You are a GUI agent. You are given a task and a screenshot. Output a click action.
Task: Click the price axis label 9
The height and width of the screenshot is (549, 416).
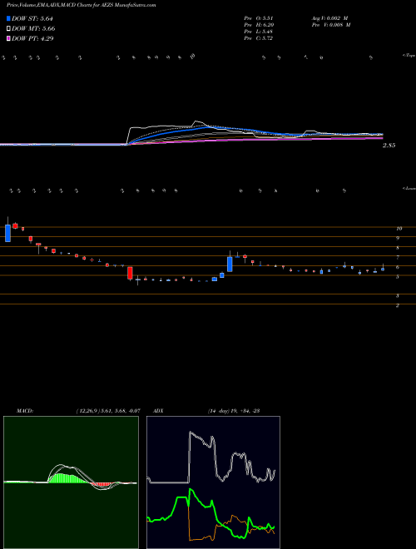tap(398, 238)
